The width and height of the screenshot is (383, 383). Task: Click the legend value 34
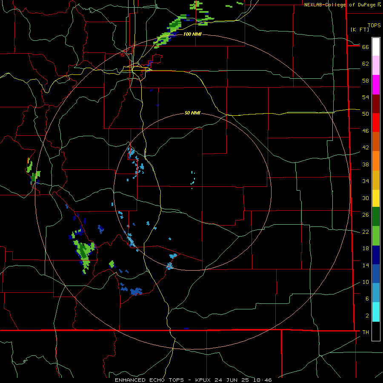pos(366,181)
